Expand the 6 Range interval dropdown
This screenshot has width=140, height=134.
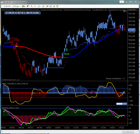17,6
